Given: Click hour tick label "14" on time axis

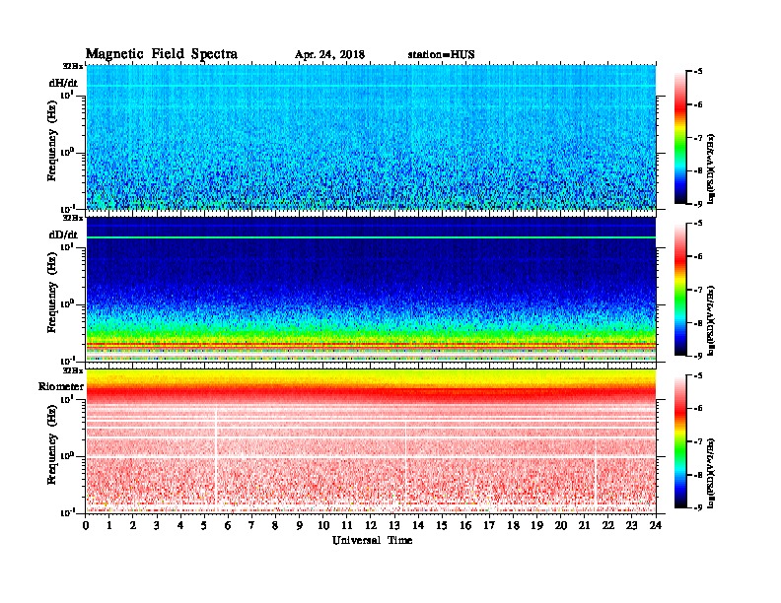Looking at the screenshot, I should pos(418,525).
